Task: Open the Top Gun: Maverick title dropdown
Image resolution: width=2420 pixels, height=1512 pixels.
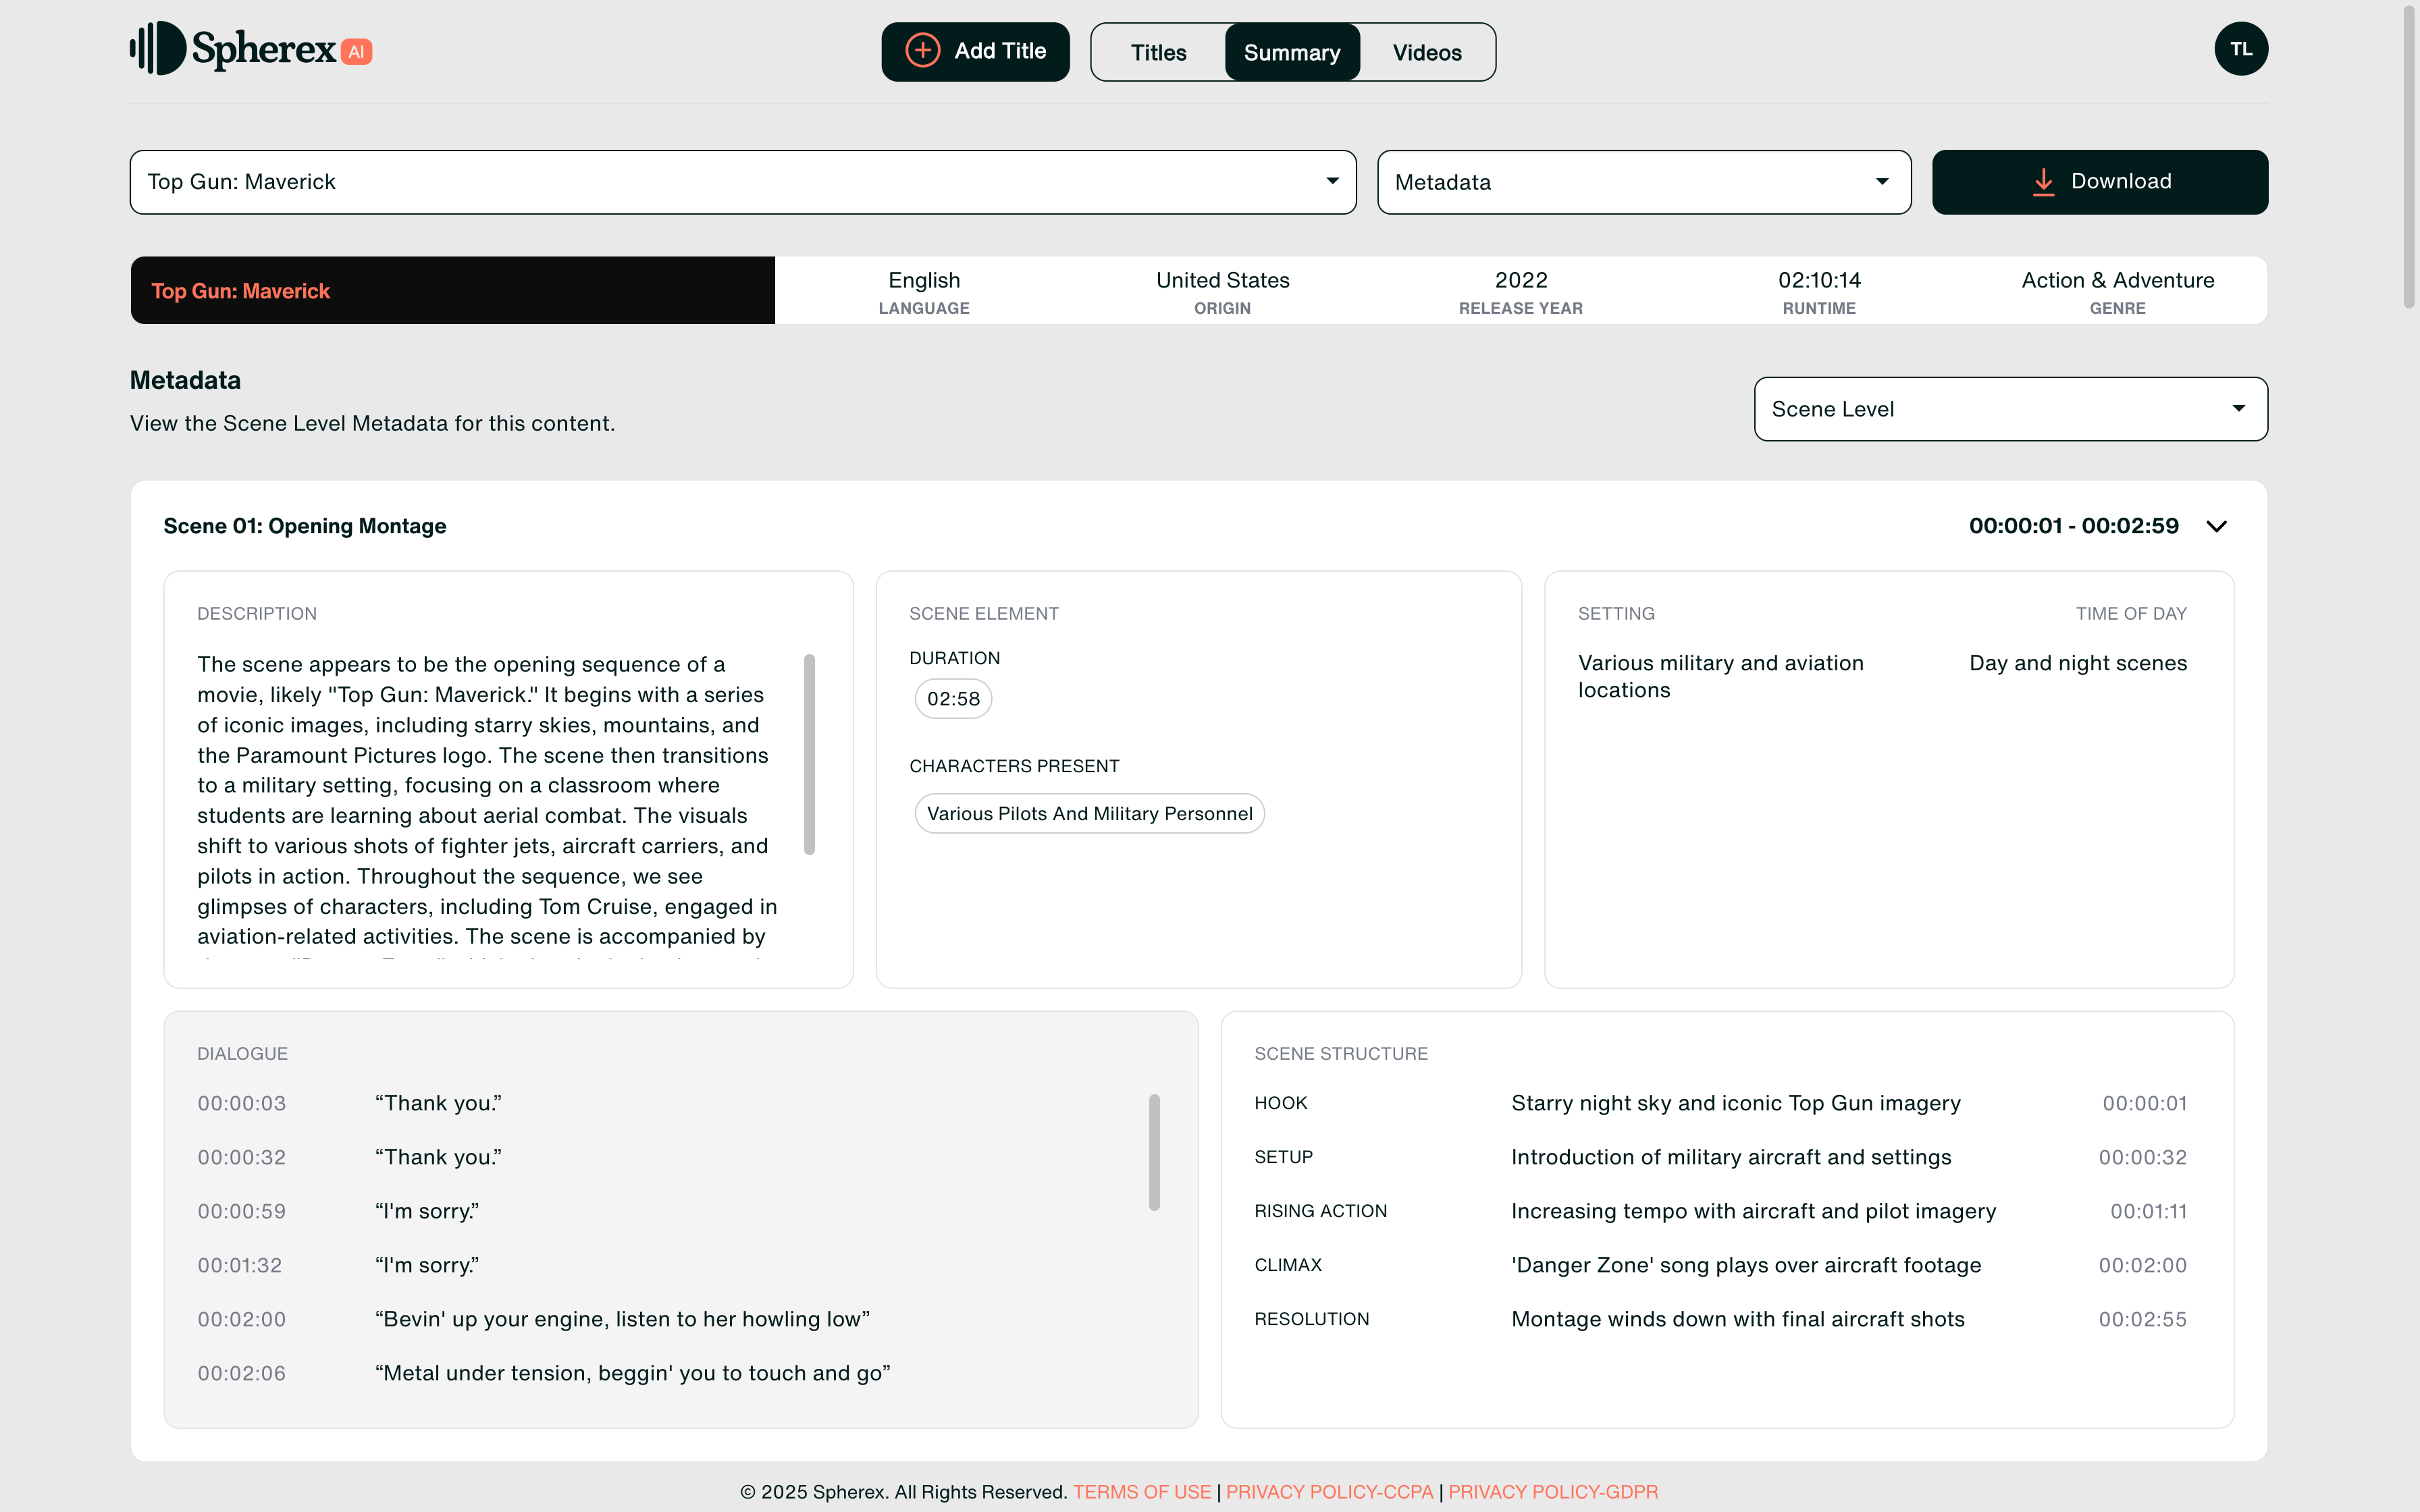Action: (x=743, y=182)
